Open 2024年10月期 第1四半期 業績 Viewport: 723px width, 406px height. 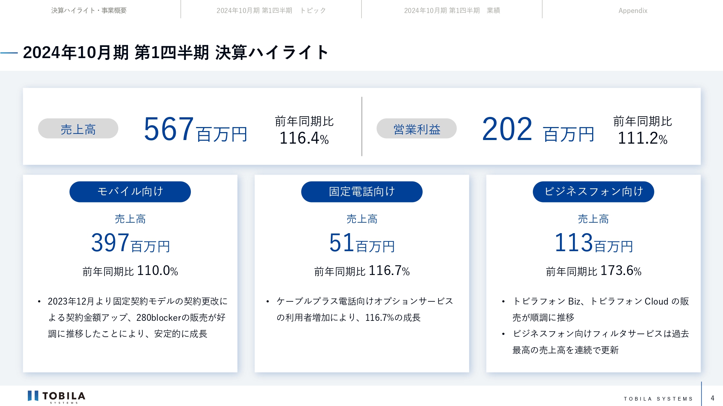(453, 10)
